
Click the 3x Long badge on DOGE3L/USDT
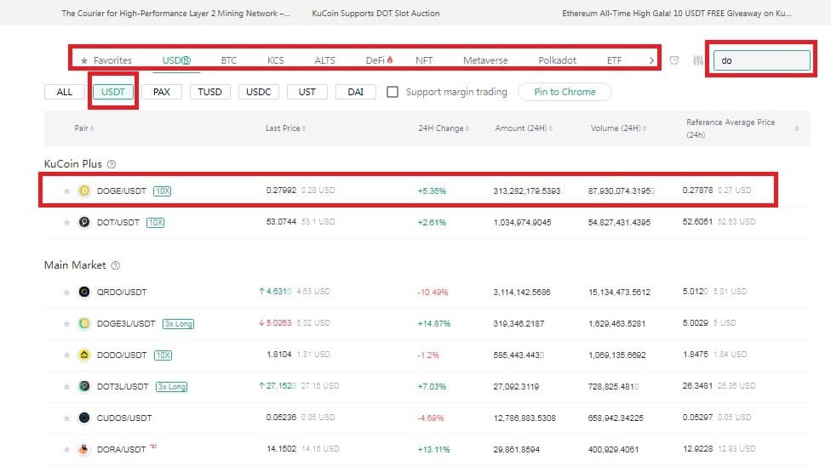[x=179, y=324]
